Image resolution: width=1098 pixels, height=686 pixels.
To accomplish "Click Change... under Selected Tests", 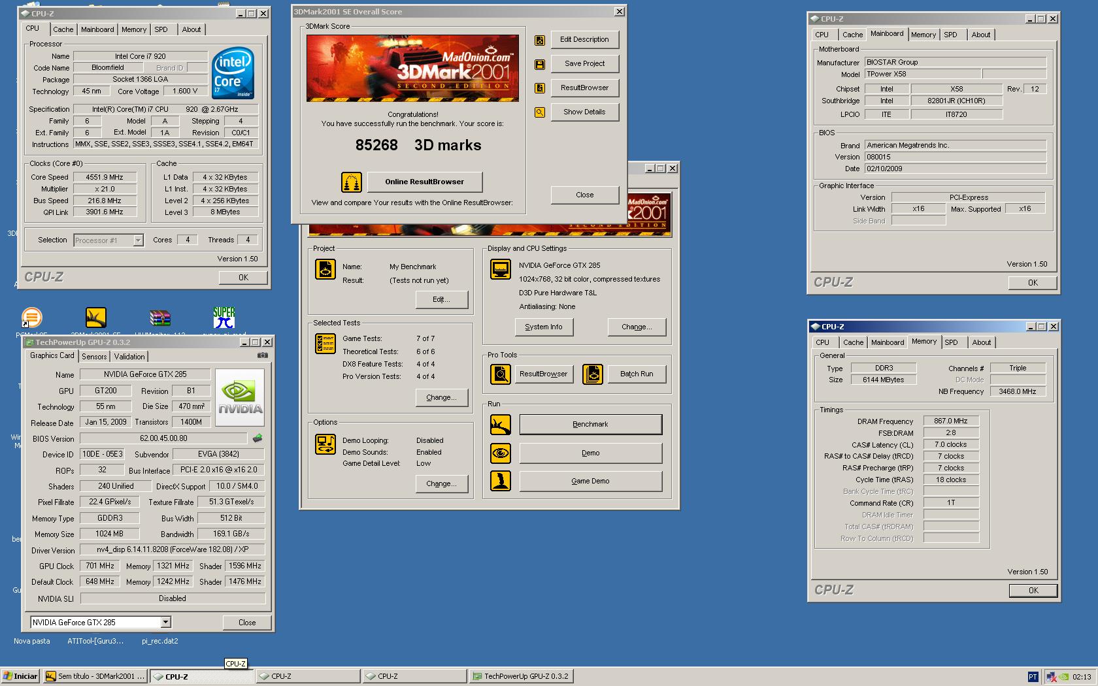I will 442,398.
